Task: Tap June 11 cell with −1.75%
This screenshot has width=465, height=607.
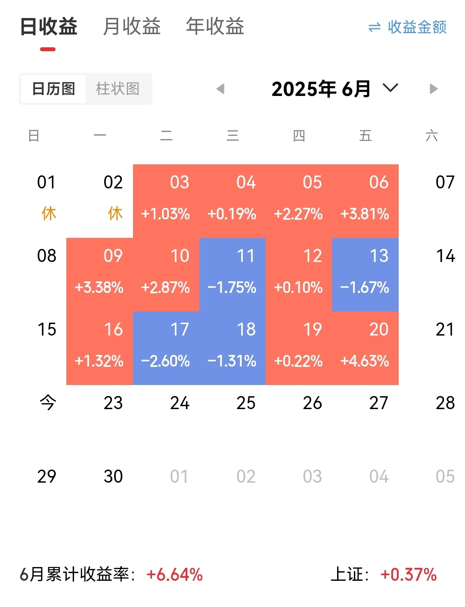Action: [232, 274]
